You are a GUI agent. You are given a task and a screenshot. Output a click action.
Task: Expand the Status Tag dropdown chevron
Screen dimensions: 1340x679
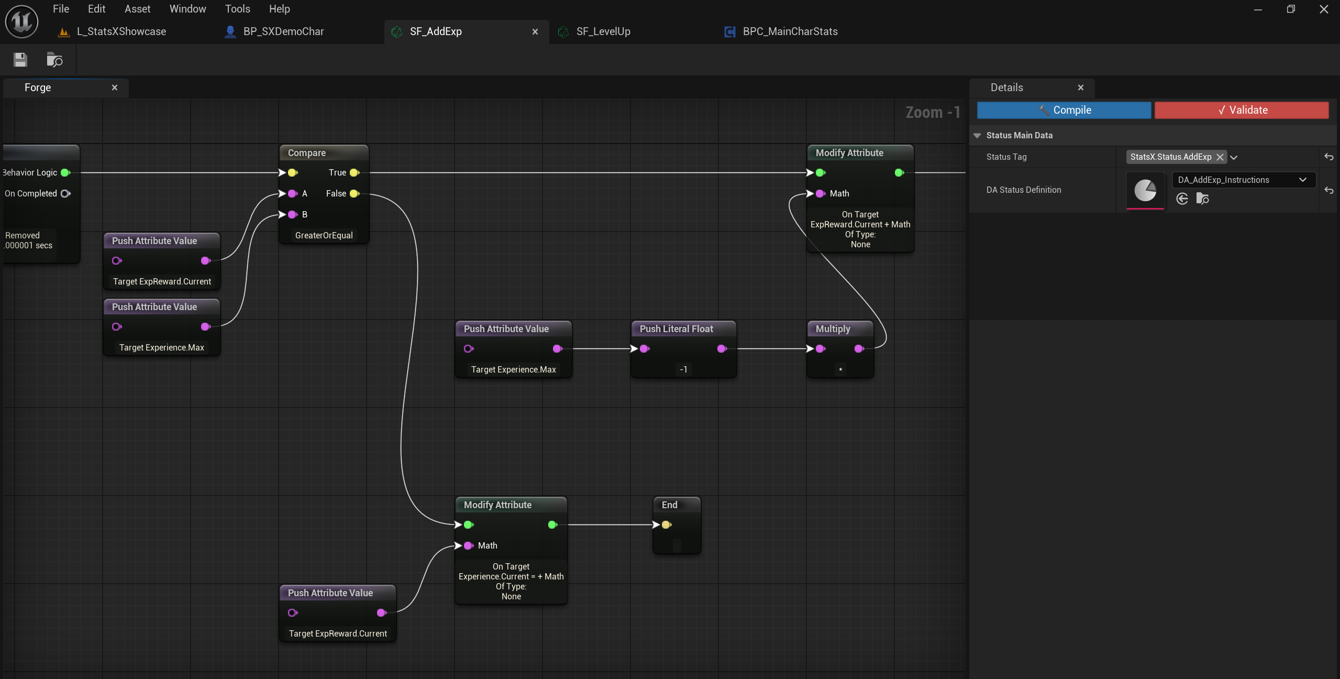pyautogui.click(x=1234, y=157)
